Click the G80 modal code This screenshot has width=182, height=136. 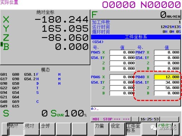pyautogui.click(x=16, y=74)
